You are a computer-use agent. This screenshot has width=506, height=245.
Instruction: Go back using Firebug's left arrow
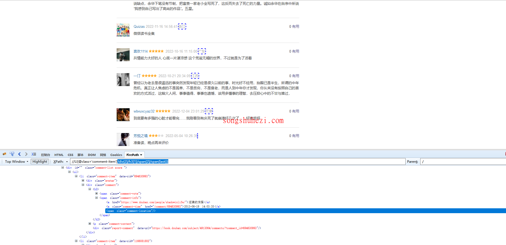[19, 154]
